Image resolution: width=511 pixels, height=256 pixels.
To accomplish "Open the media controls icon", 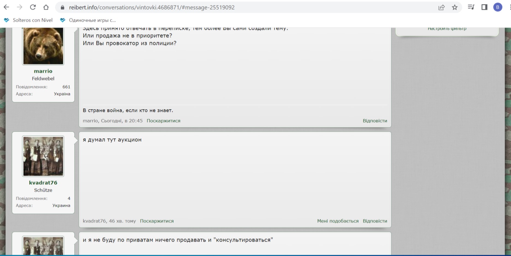I will (471, 7).
